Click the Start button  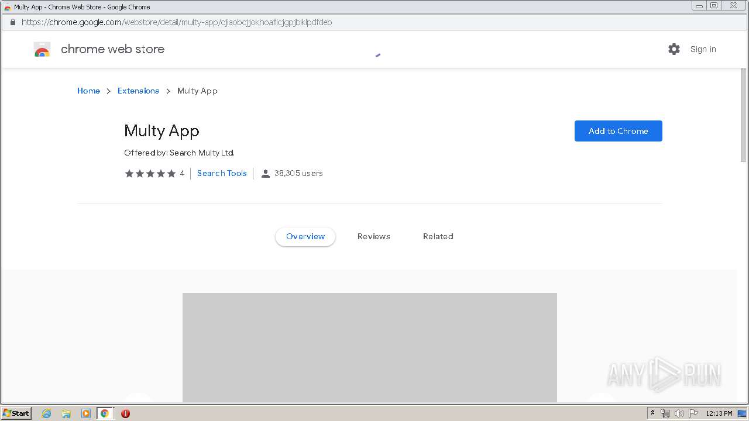pyautogui.click(x=16, y=413)
